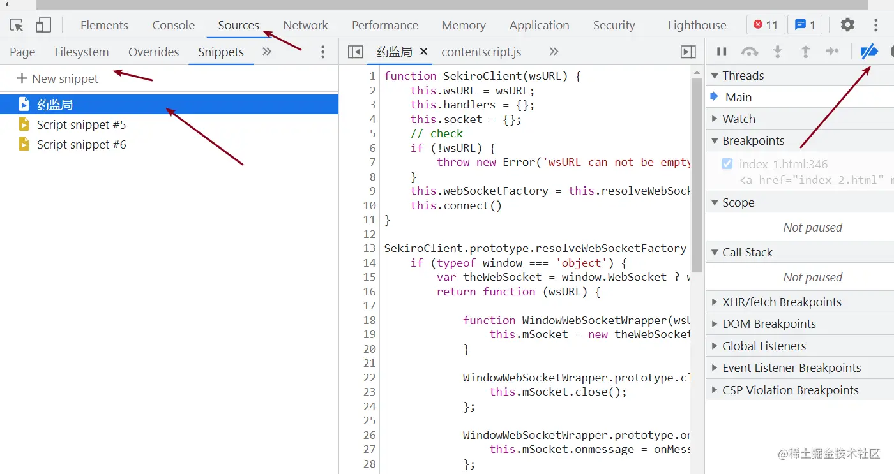Image resolution: width=894 pixels, height=474 pixels.
Task: Activate the inspect element picker icon
Action: 17,26
